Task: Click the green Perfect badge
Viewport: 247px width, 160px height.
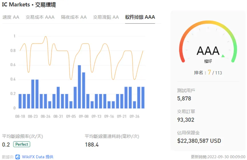Action: (21, 144)
